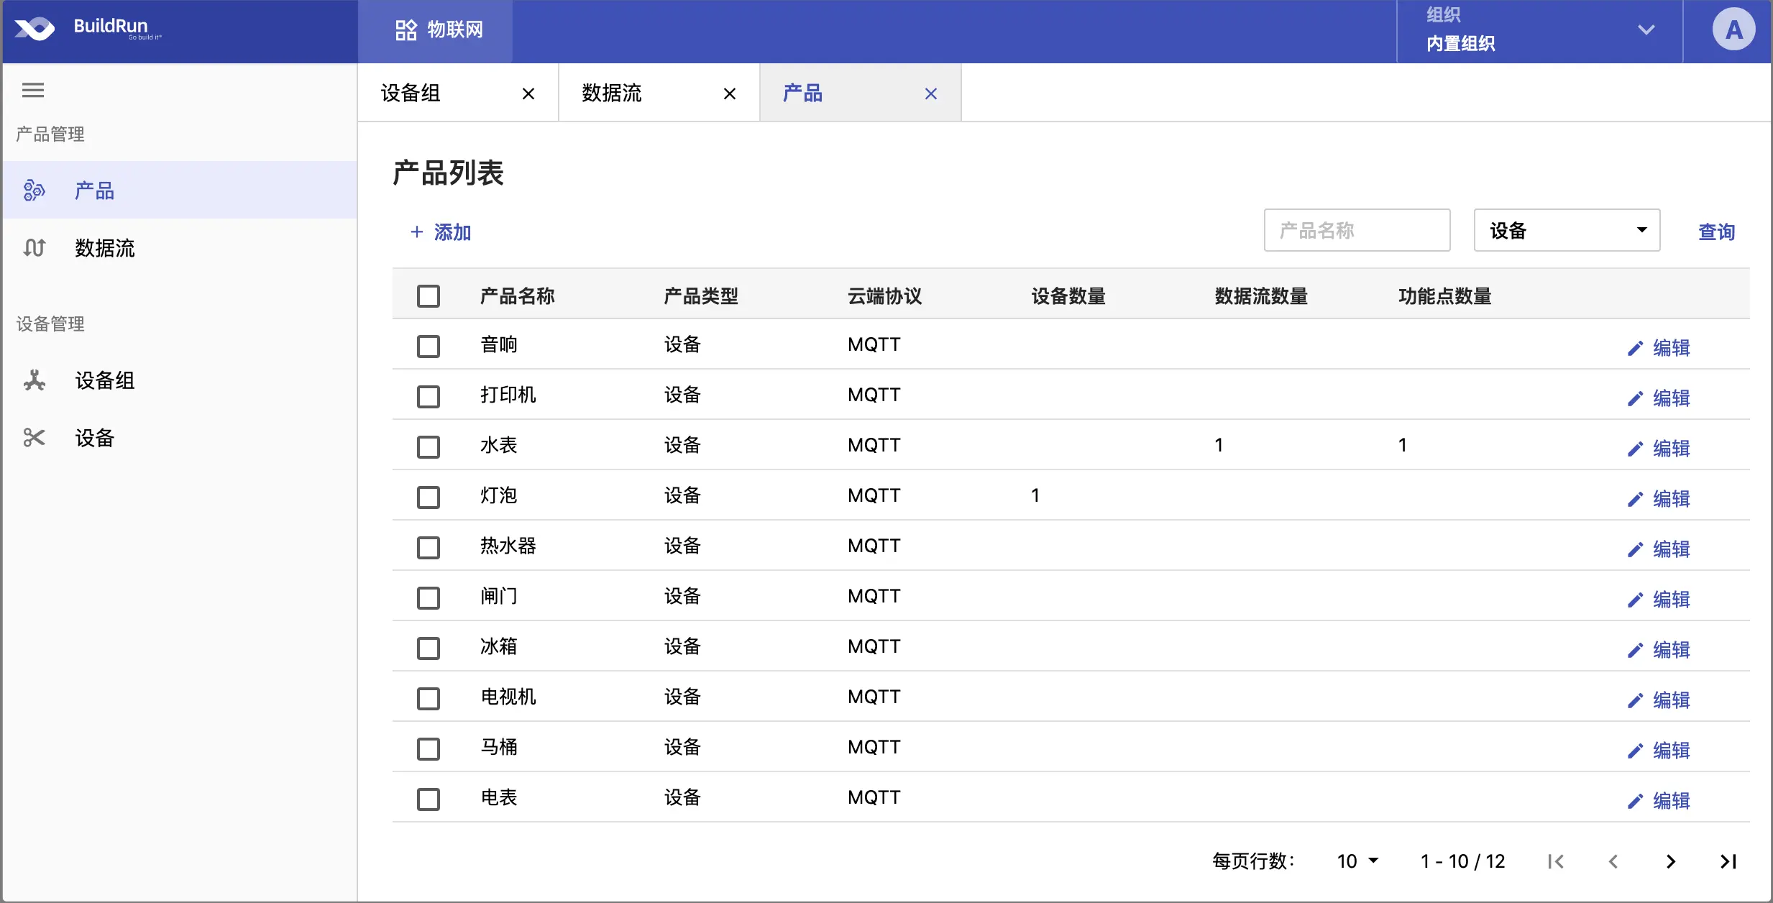Toggle the select-all header checkbox
This screenshot has height=903, width=1773.
[x=429, y=296]
